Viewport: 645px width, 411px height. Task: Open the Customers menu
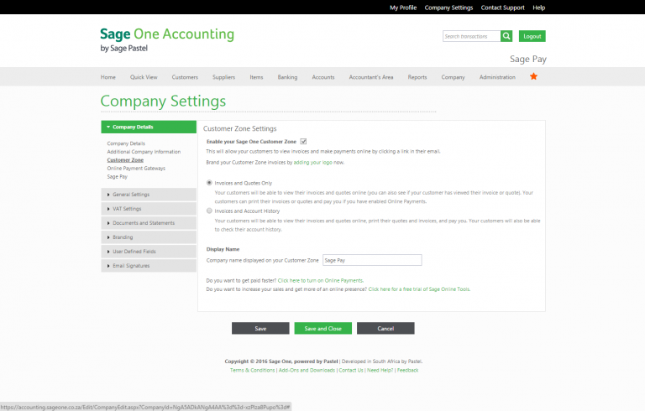pos(185,77)
